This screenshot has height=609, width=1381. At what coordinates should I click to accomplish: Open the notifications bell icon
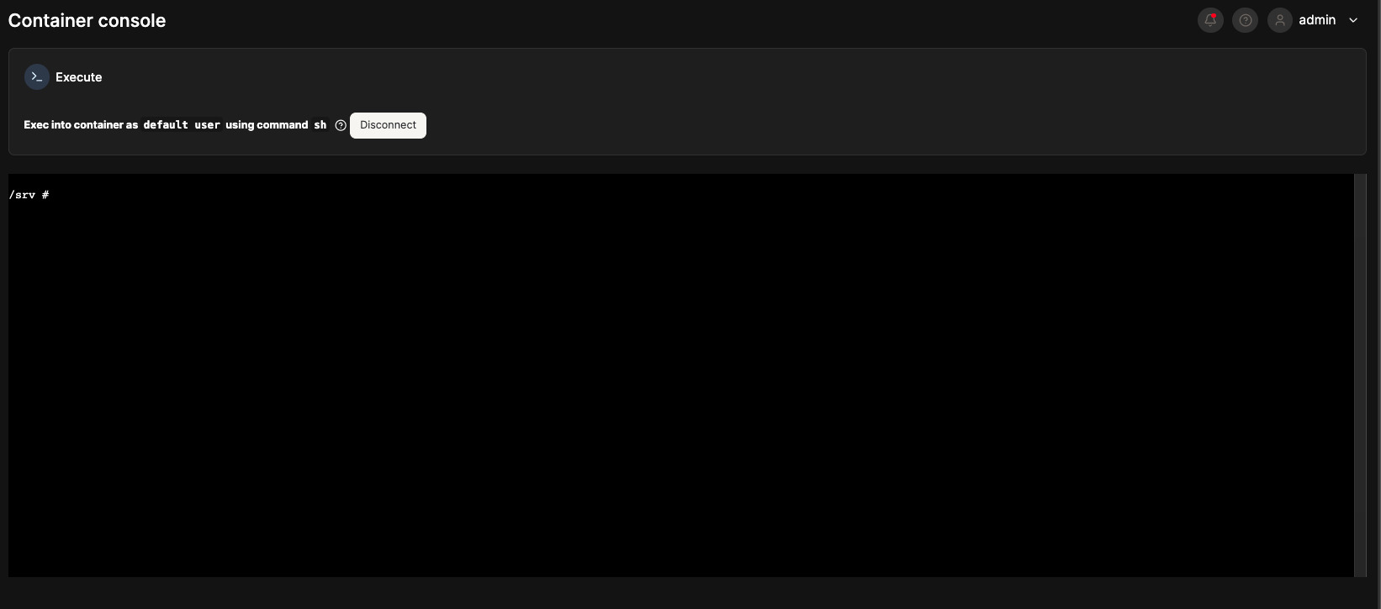[1210, 20]
